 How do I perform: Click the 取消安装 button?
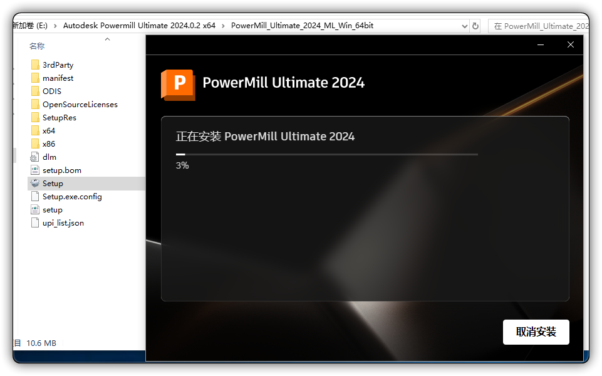click(536, 332)
